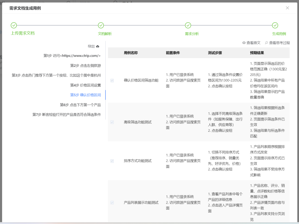
Task: Select 第1步 访问 ctrip.com step
Action: point(72,56)
